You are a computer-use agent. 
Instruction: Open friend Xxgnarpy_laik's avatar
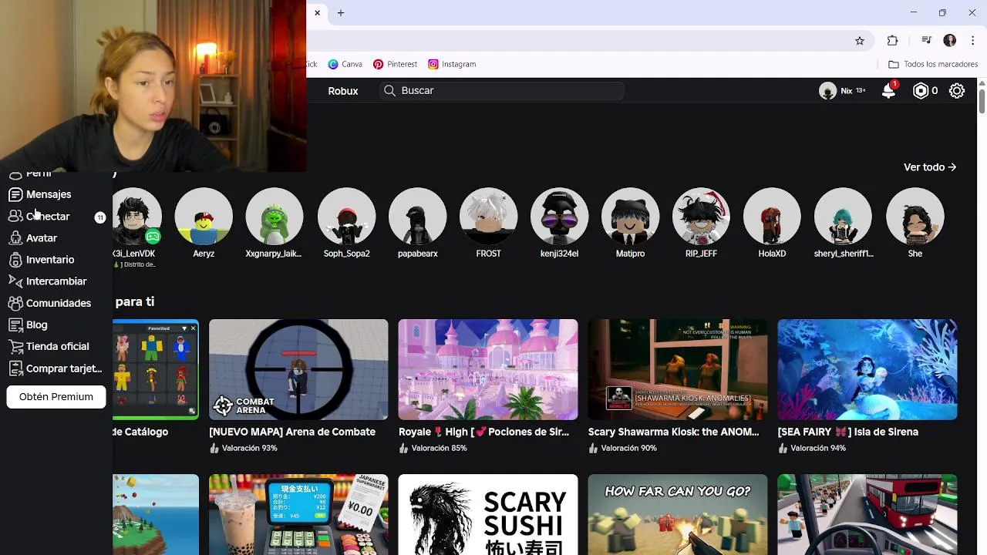click(274, 217)
